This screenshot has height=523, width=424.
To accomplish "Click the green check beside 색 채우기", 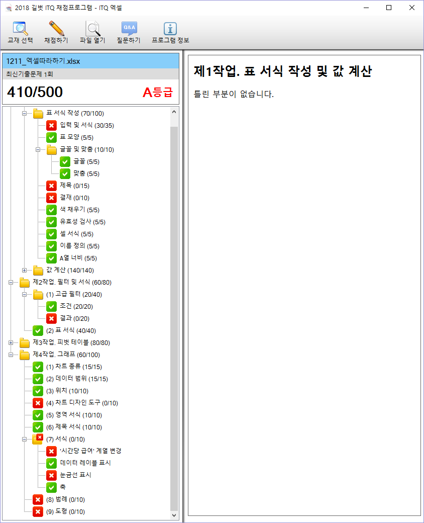I will click(51, 210).
